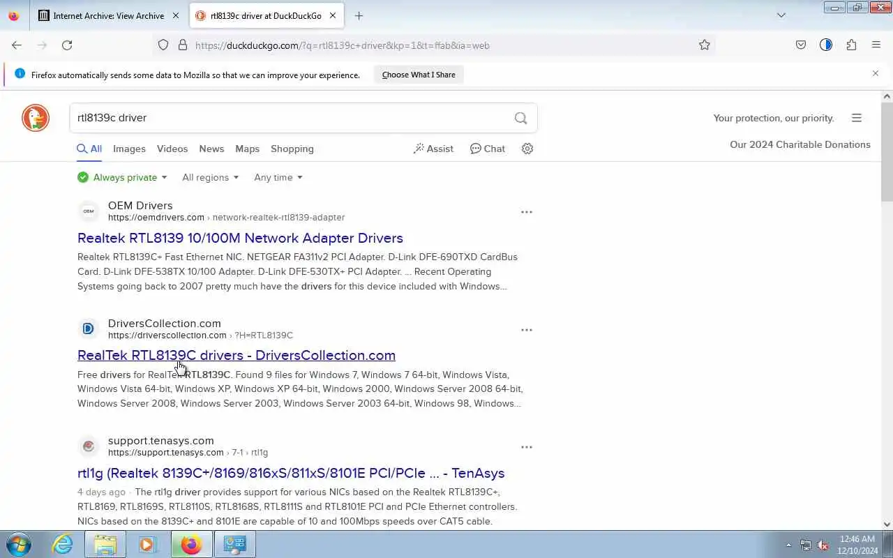The width and height of the screenshot is (893, 558).
Task: Click DriversCollection.com site name text
Action: point(165,324)
